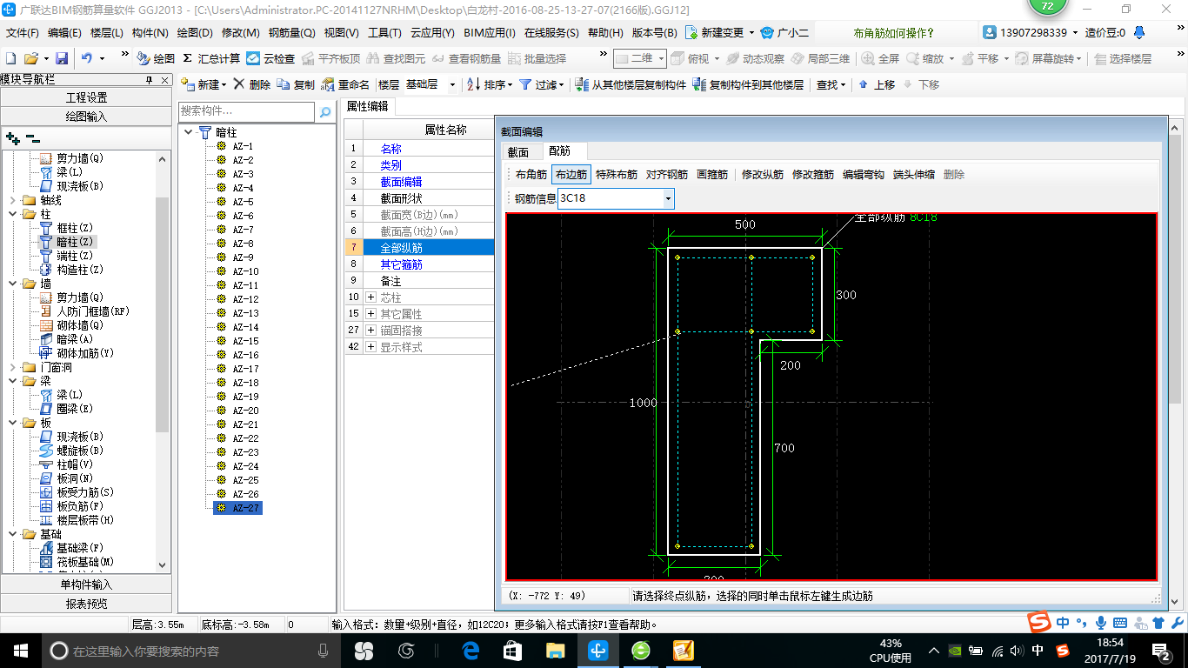Switch to 绘图 drawing mode
The image size is (1188, 668).
[156, 58]
